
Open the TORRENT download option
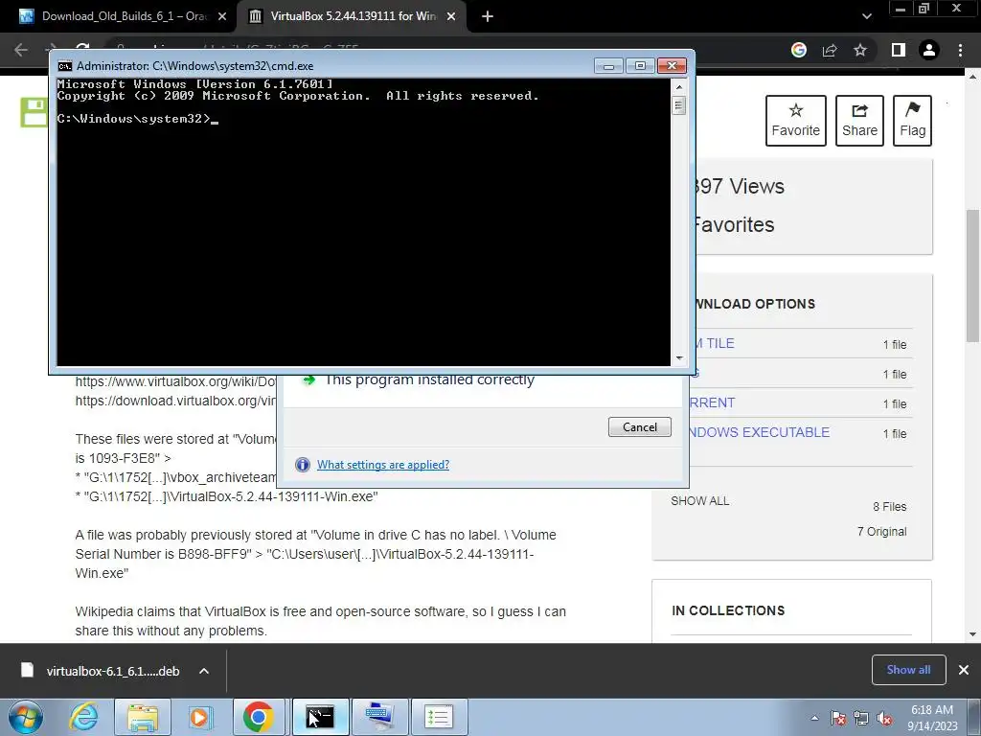(712, 403)
